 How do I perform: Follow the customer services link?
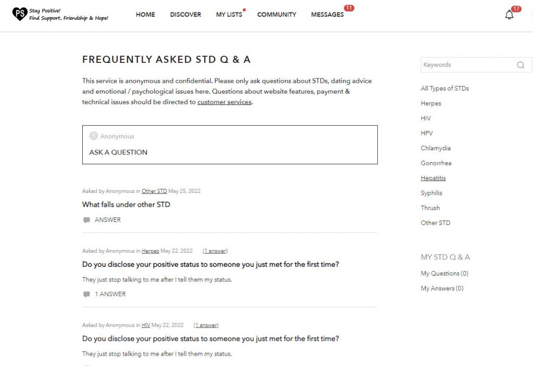pos(224,102)
